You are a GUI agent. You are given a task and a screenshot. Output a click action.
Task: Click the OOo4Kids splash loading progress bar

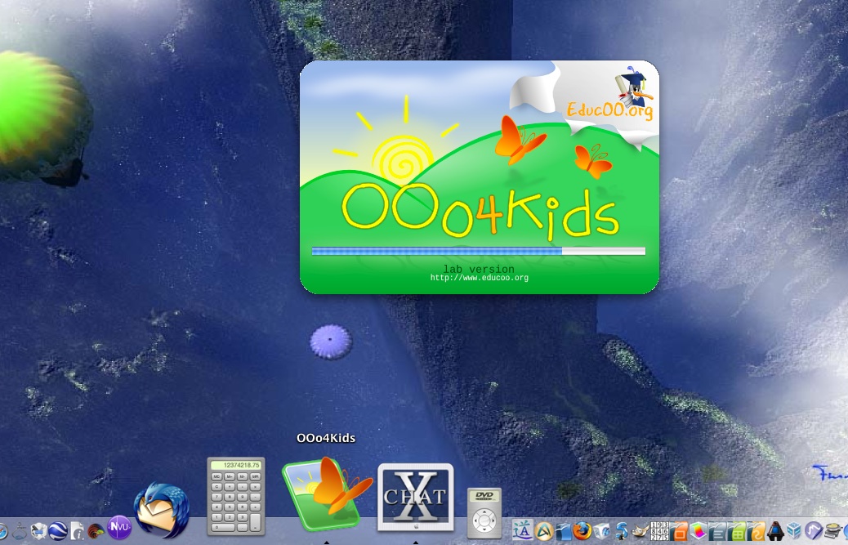[479, 251]
